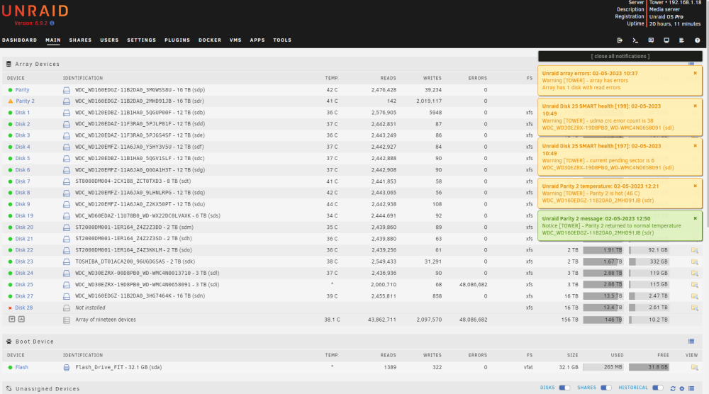Open Disk 28 device link
The height and width of the screenshot is (394, 709).
coord(24,308)
